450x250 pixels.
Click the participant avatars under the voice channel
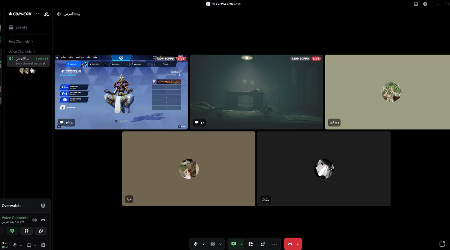pos(27,70)
